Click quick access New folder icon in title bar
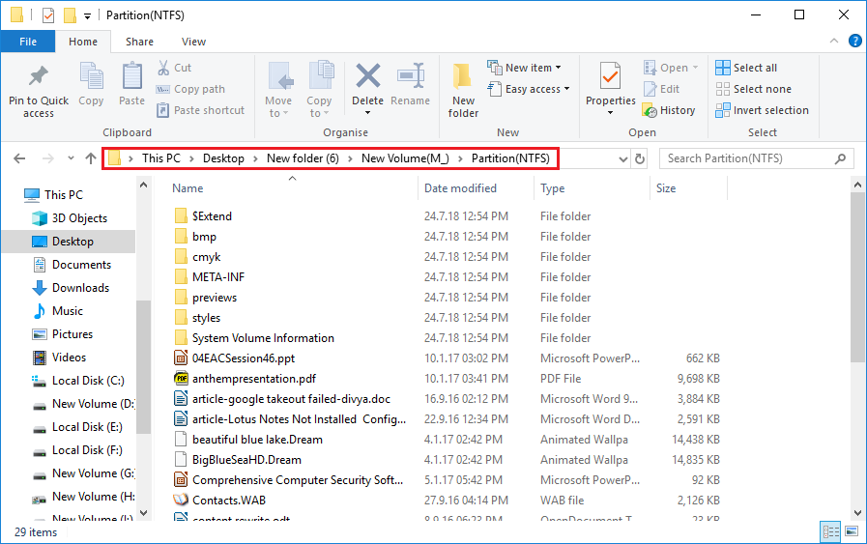The height and width of the screenshot is (544, 867). tap(70, 15)
